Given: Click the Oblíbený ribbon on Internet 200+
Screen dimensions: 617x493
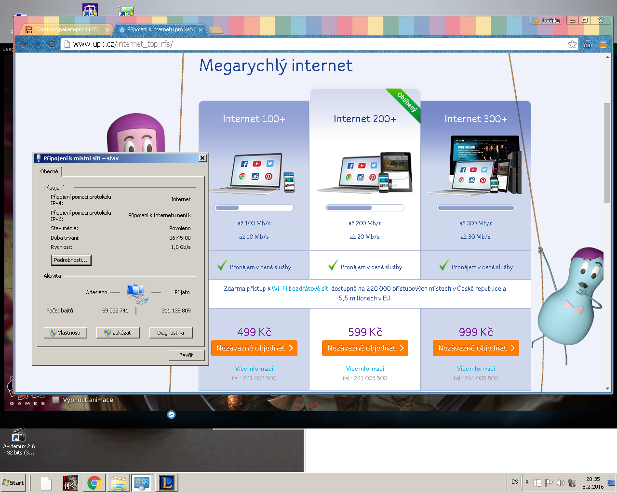Looking at the screenshot, I should pos(406,102).
